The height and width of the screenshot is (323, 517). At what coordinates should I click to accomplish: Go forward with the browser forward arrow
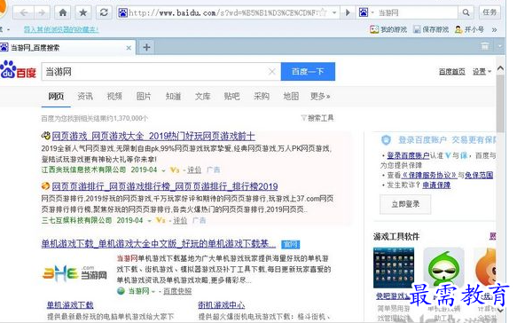(x=42, y=13)
